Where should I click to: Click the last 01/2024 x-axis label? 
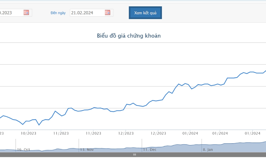(252, 134)
